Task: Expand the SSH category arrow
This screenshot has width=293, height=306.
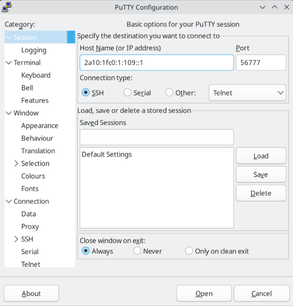Action: point(16,239)
